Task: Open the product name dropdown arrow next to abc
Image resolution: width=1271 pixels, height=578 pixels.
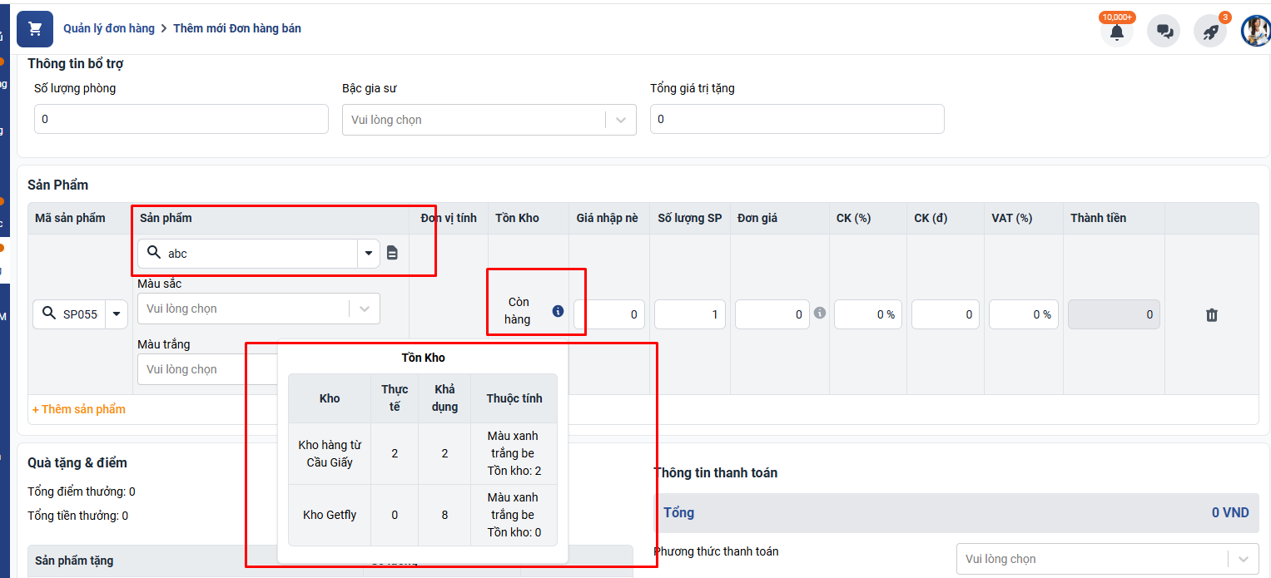Action: tap(368, 254)
